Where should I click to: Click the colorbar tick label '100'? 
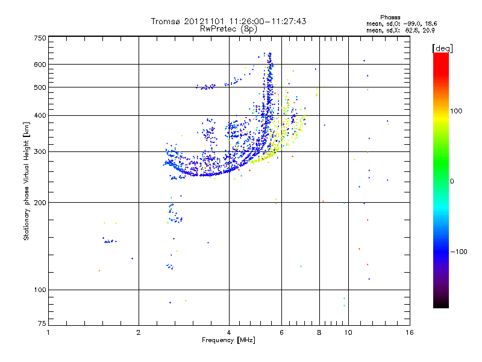pyautogui.click(x=456, y=111)
